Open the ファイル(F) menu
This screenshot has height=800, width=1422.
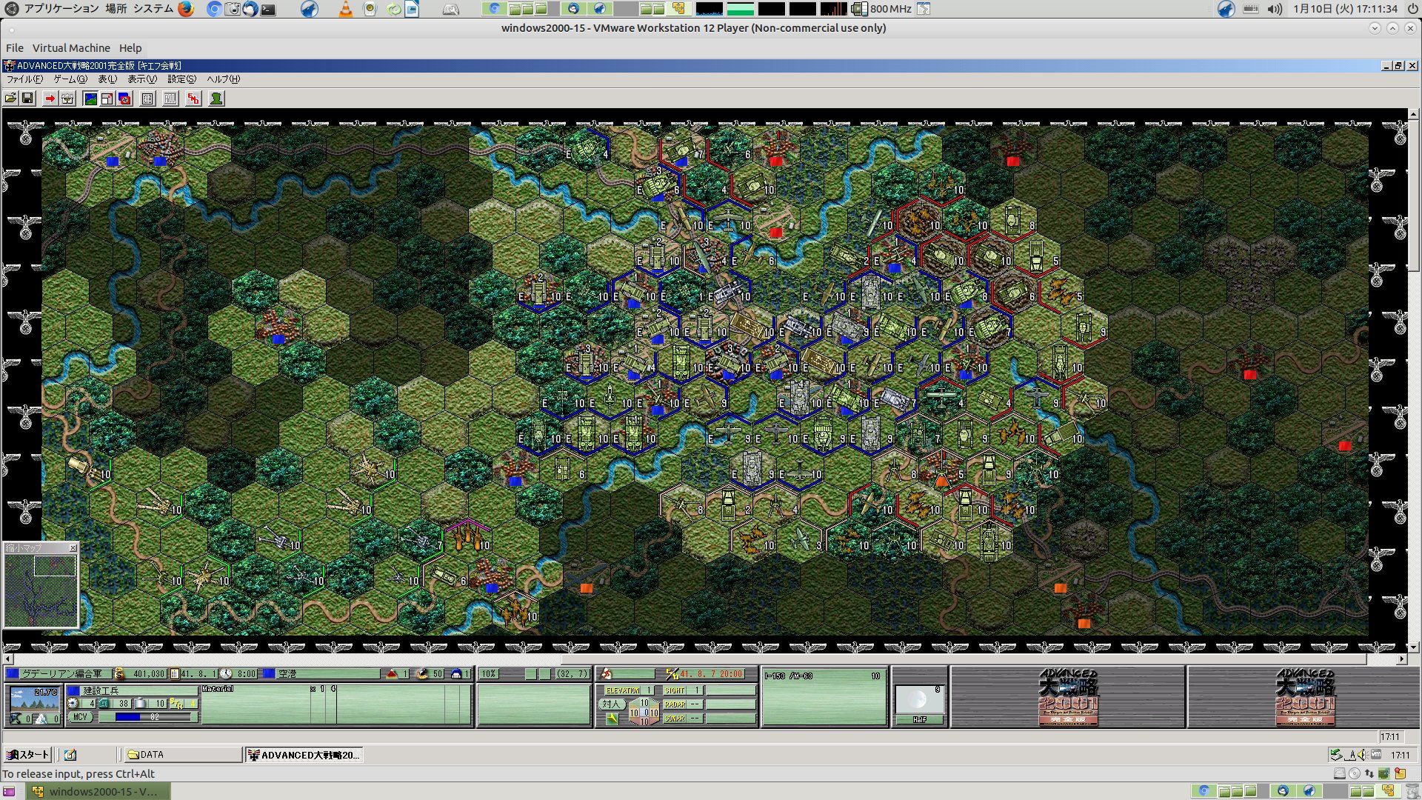click(24, 79)
